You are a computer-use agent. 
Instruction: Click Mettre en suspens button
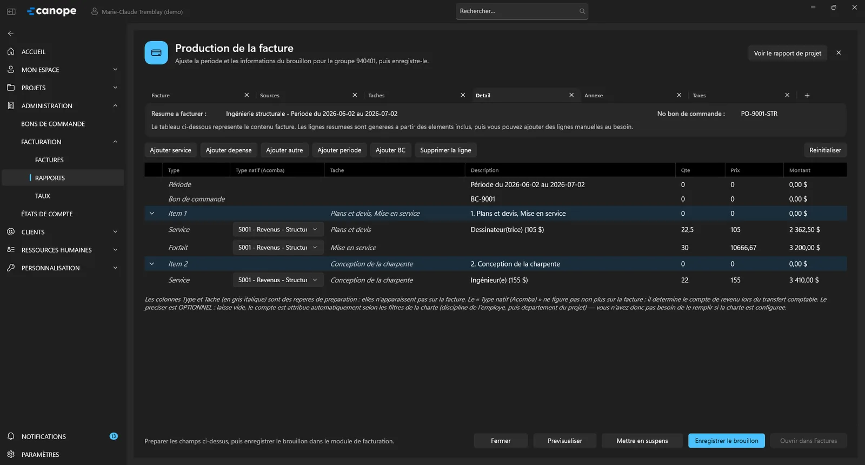[x=642, y=441]
